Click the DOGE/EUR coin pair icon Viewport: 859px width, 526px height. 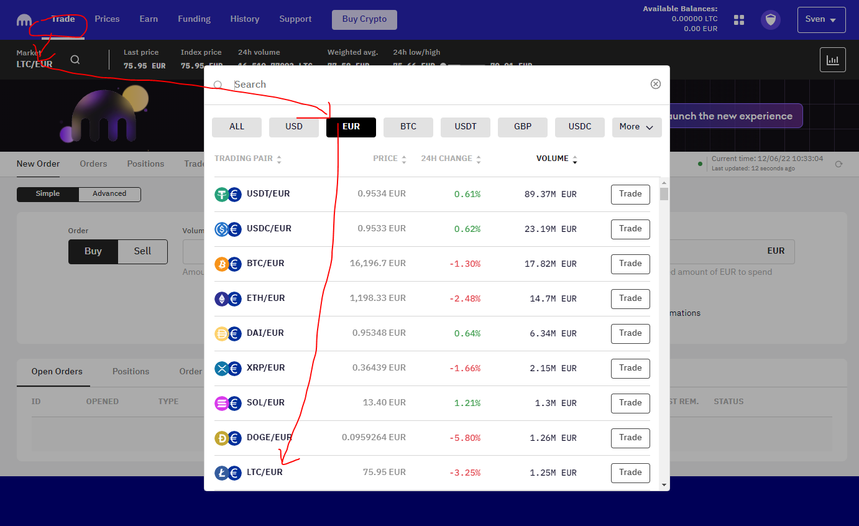click(x=228, y=438)
